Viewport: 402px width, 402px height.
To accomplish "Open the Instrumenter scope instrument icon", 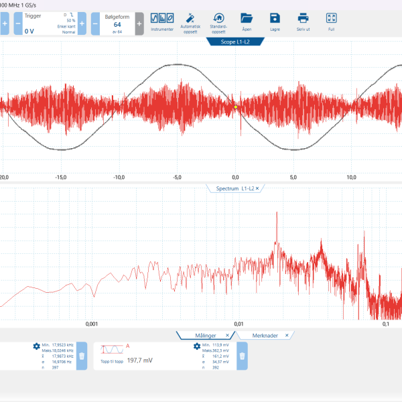I will pos(154,18).
